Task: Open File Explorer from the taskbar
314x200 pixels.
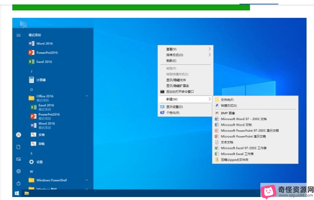Action: 27,193
